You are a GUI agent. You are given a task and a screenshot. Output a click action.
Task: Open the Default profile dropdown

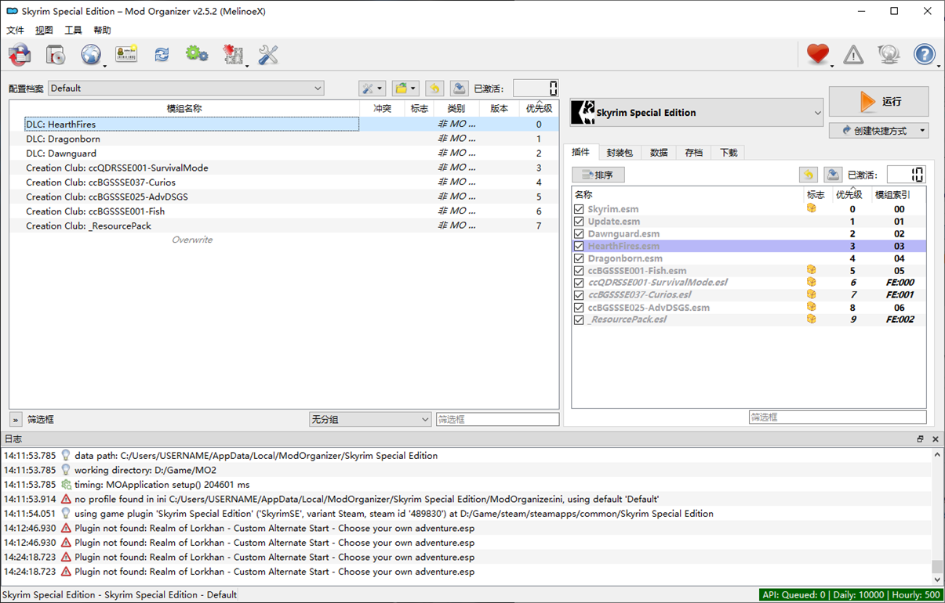(x=186, y=88)
